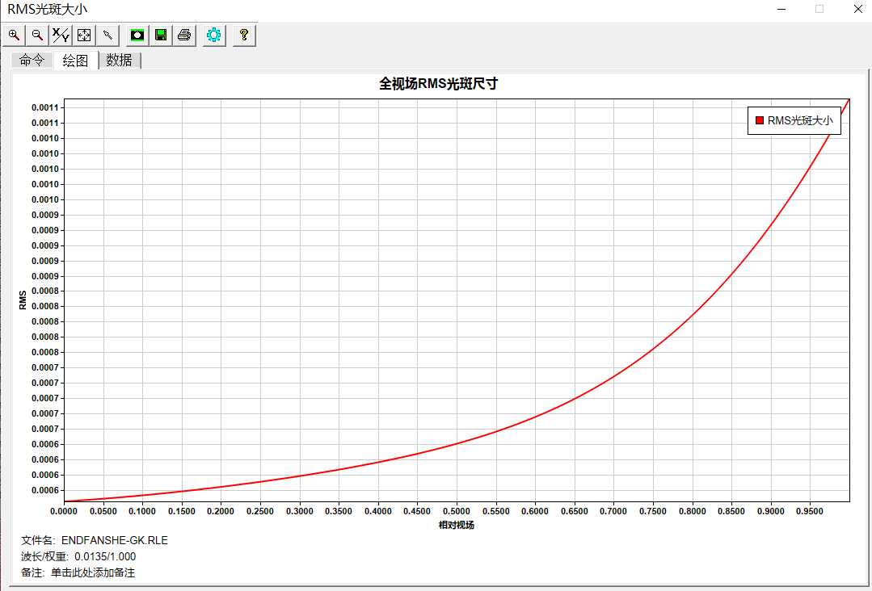The height and width of the screenshot is (591, 872).
Task: Switch to the 命令 tab
Action: click(32, 60)
